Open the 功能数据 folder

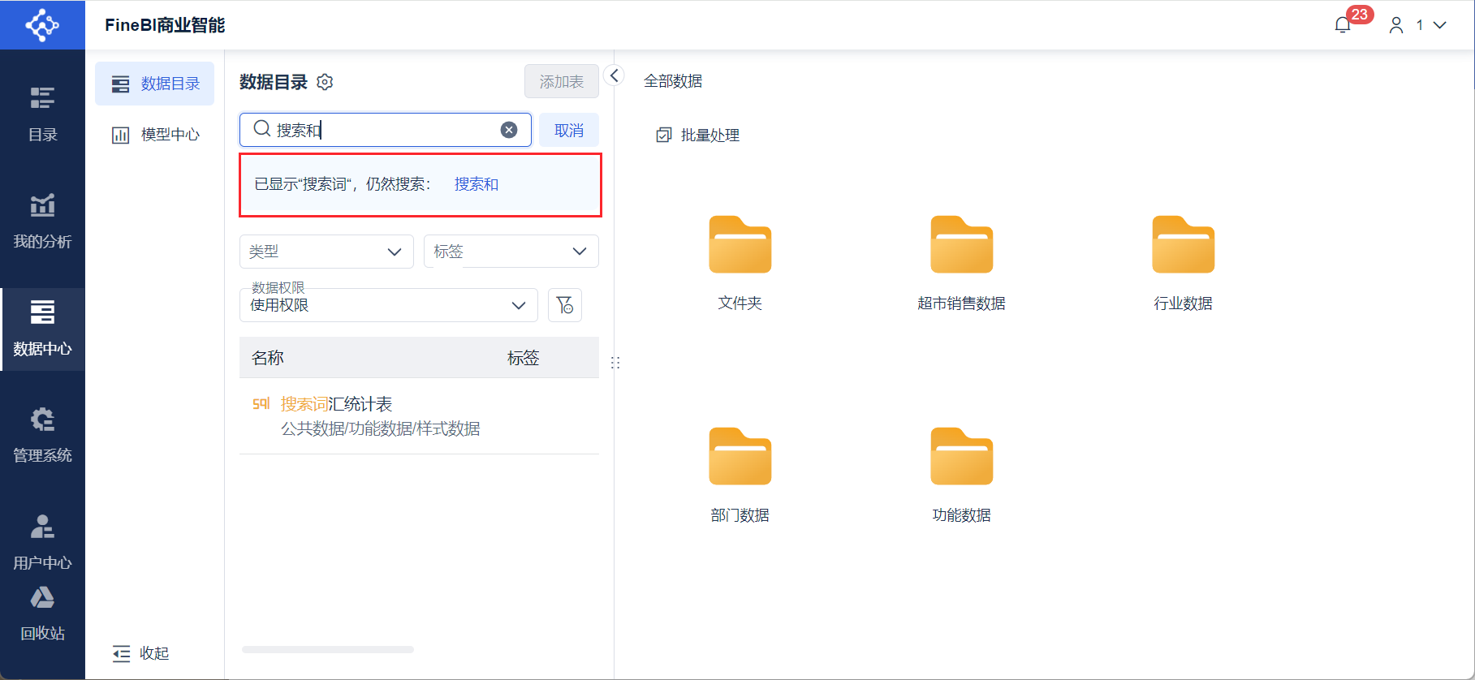[962, 475]
